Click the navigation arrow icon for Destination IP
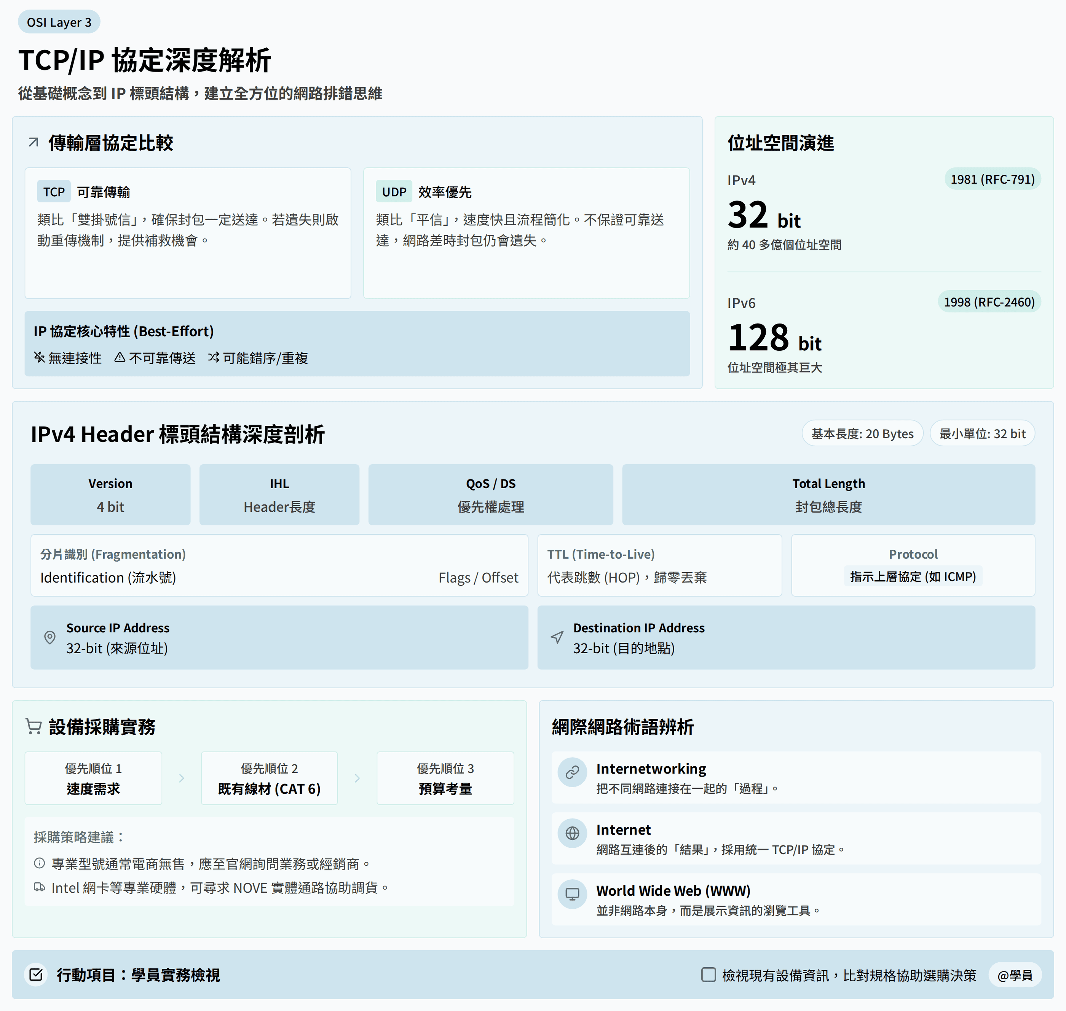The image size is (1066, 1011). (557, 637)
